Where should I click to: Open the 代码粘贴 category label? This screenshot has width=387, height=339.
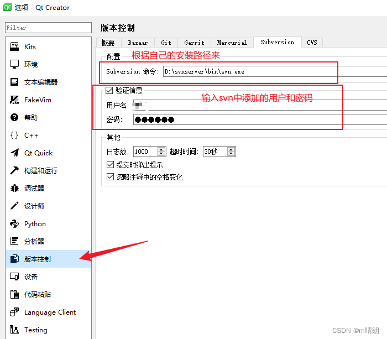coord(38,295)
